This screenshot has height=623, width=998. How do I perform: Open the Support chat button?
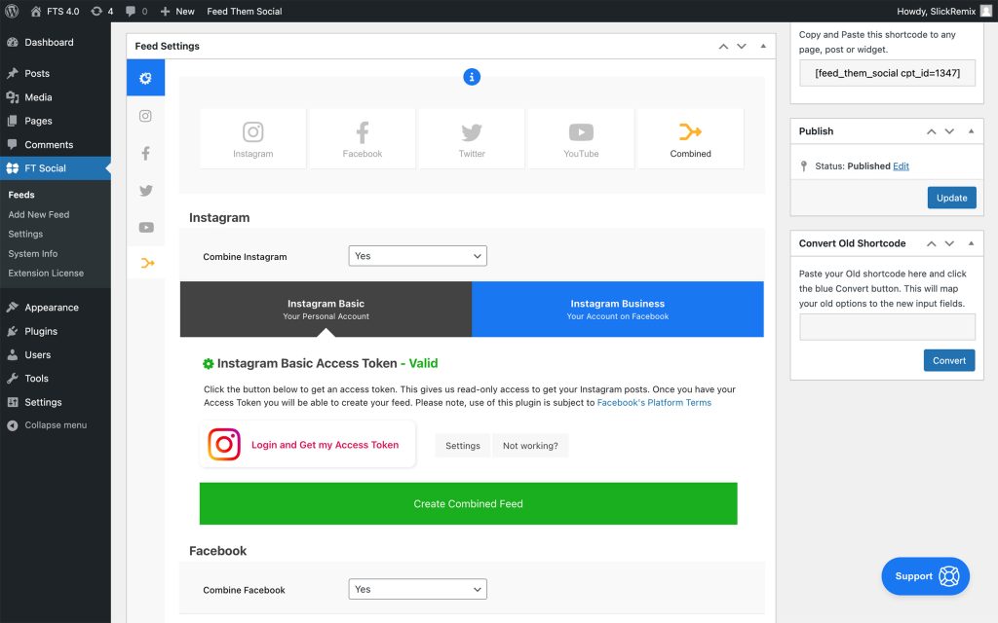coord(926,576)
